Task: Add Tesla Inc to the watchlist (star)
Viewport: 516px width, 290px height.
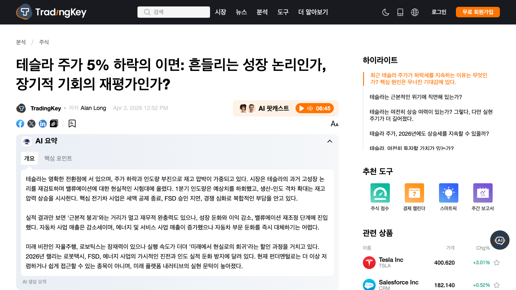Action: pos(497,263)
